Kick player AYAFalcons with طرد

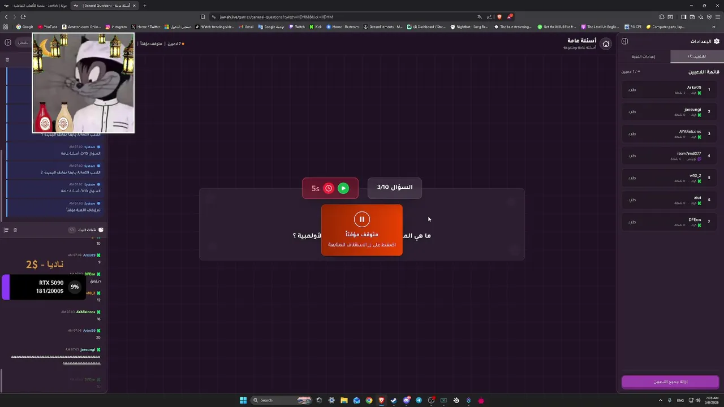coord(632,134)
